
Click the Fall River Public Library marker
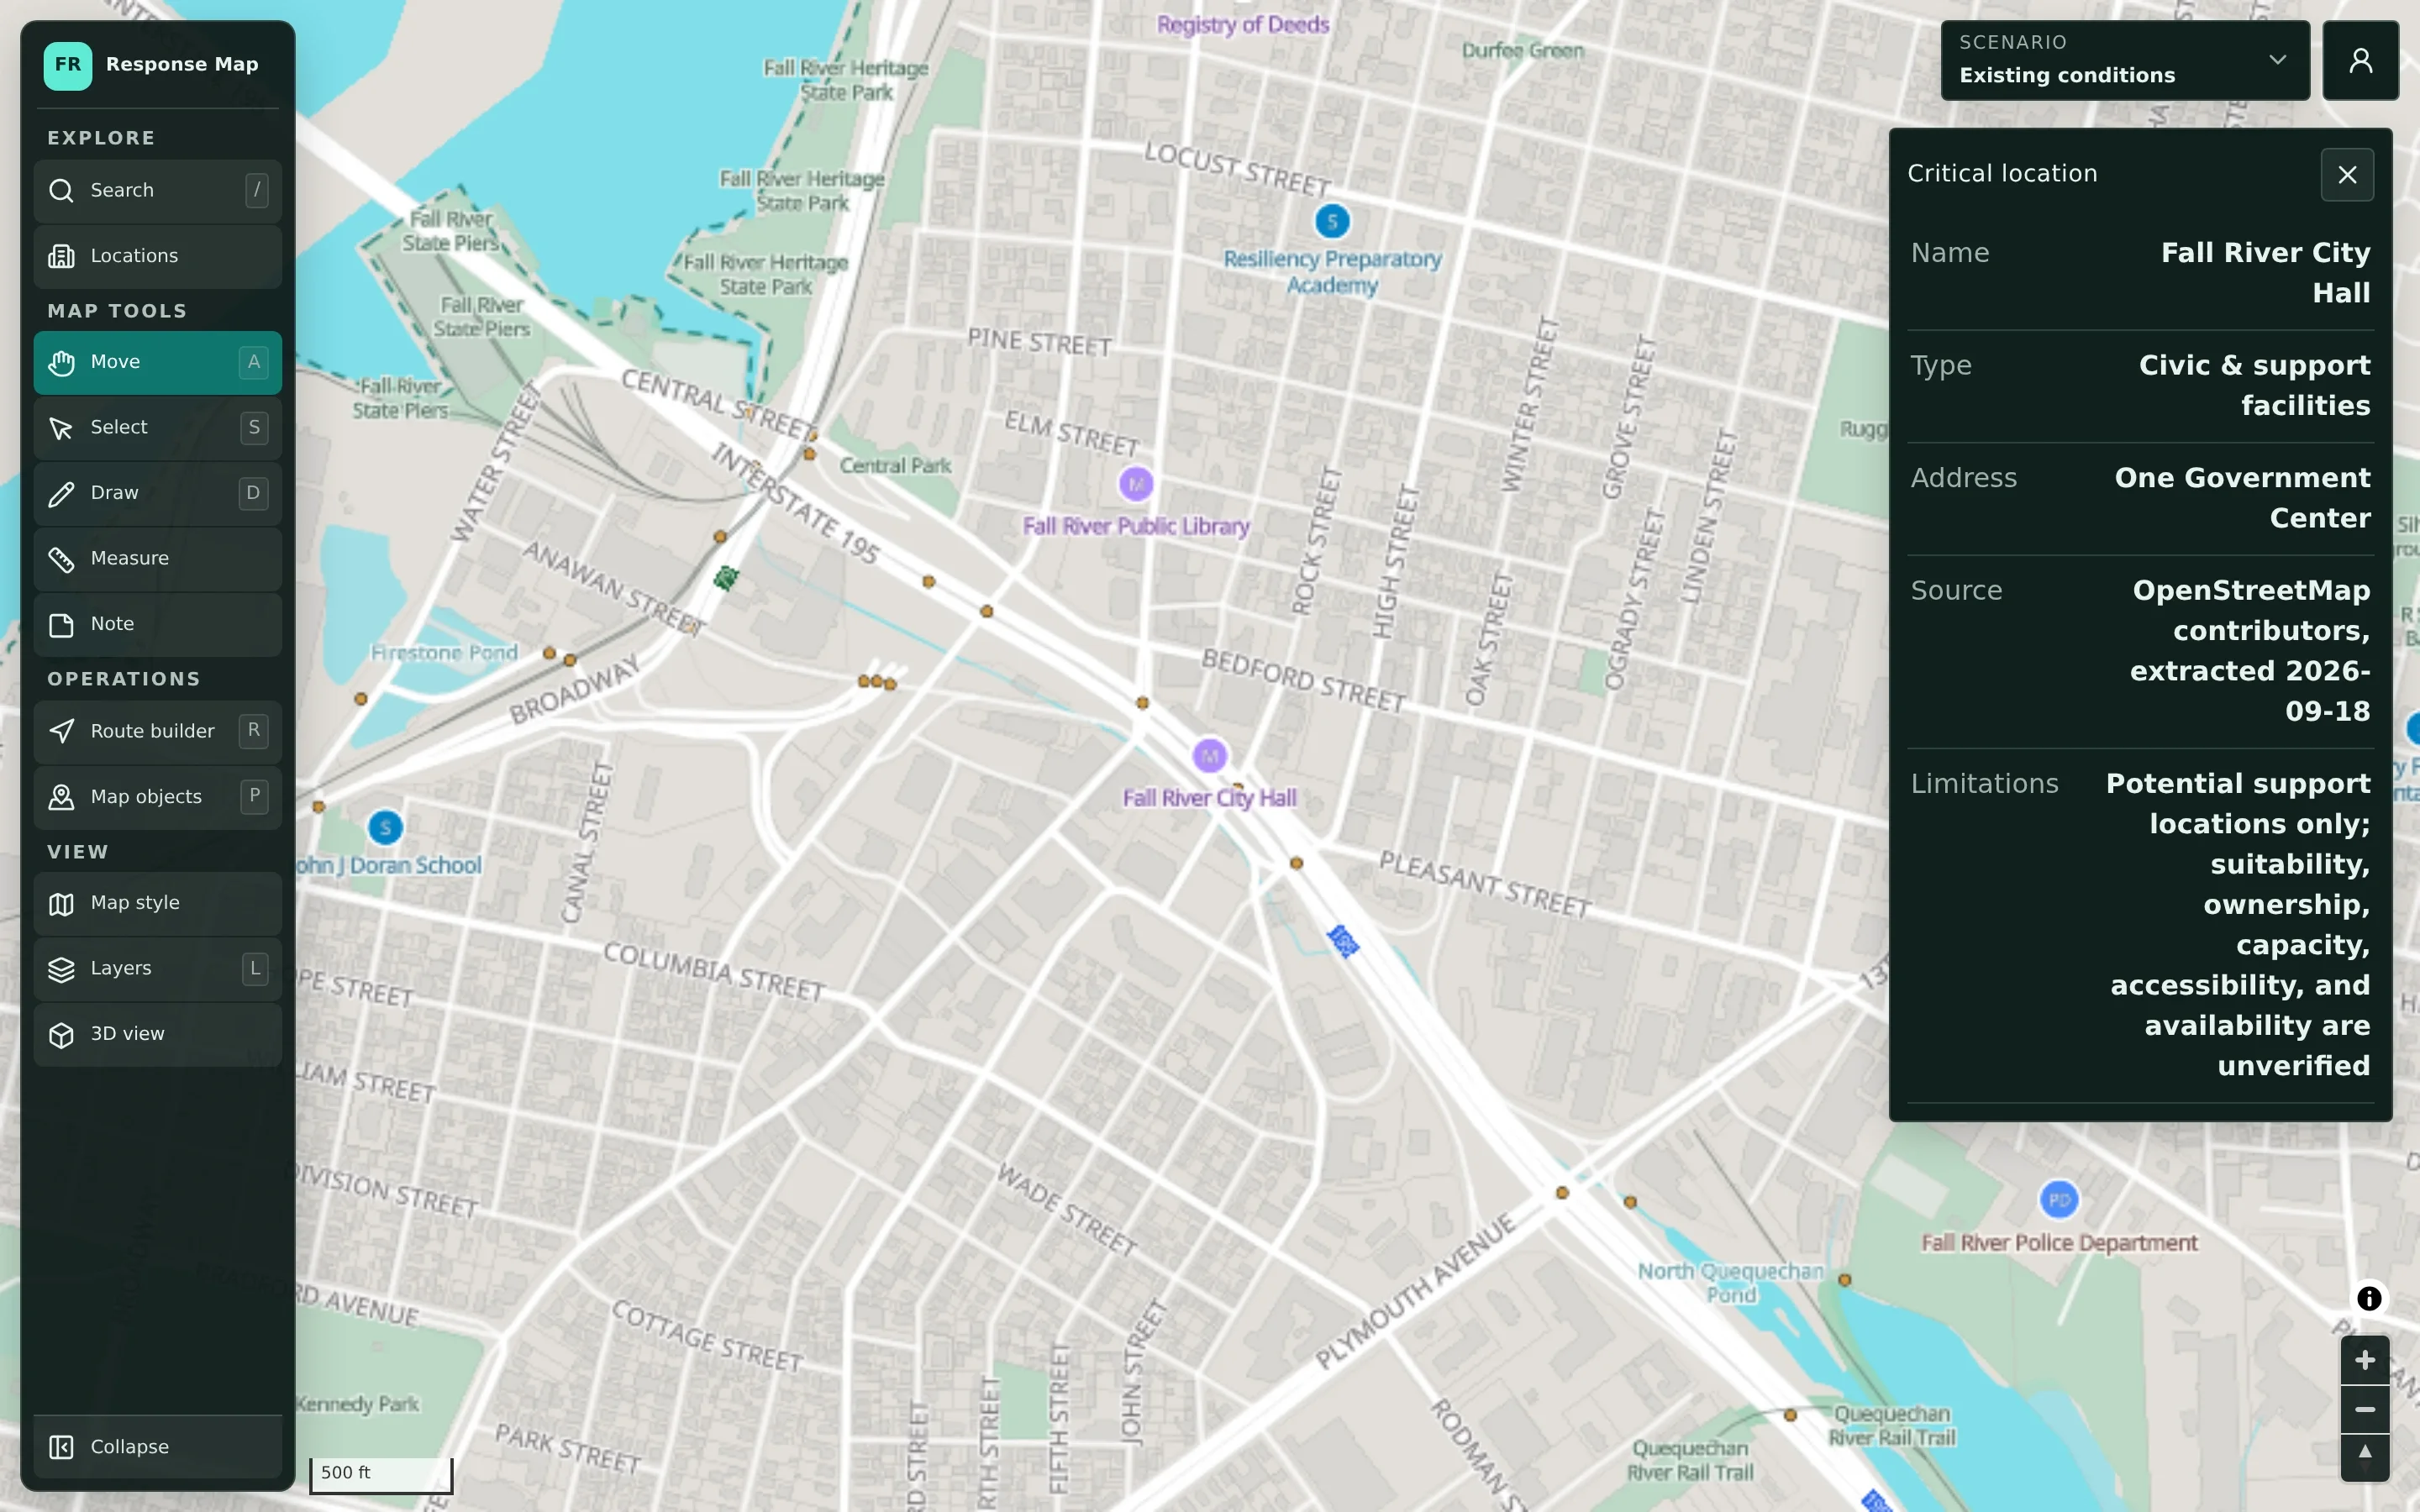(x=1136, y=484)
